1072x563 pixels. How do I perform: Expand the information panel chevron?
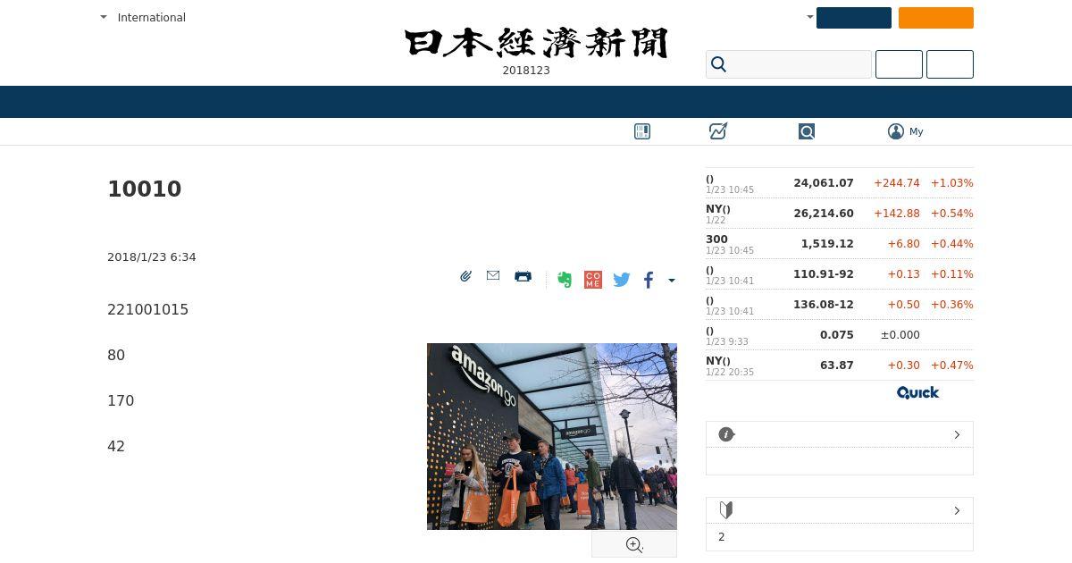[957, 434]
